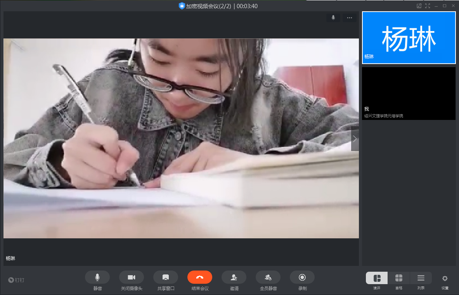The height and width of the screenshot is (295, 459).
Task: Click the 邀请 invite participants icon
Action: pos(234,277)
